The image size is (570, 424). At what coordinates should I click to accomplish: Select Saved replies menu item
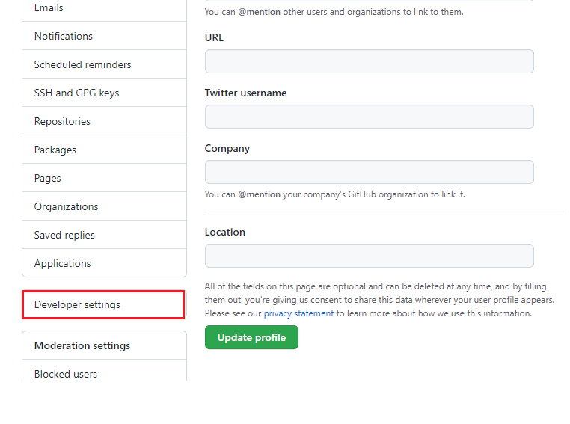104,235
